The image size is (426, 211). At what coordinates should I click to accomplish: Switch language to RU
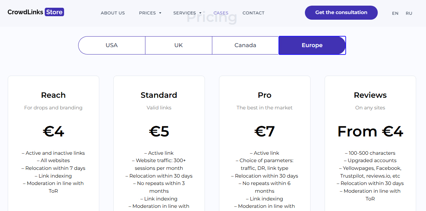coord(409,13)
